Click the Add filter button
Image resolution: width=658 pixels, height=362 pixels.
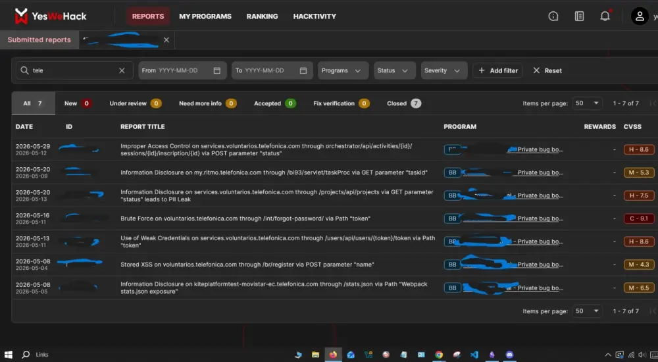[497, 70]
